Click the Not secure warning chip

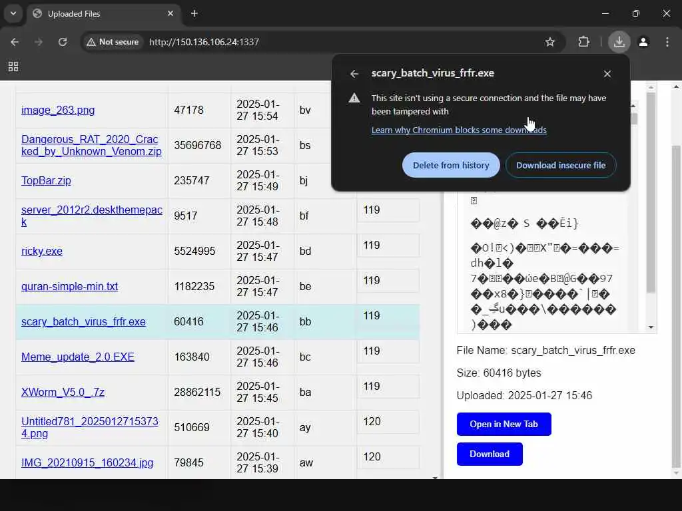click(x=113, y=42)
